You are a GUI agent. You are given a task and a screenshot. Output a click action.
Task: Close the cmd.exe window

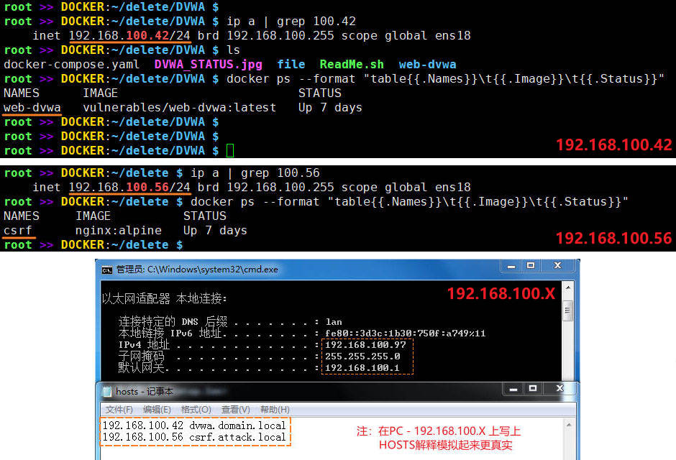557,266
